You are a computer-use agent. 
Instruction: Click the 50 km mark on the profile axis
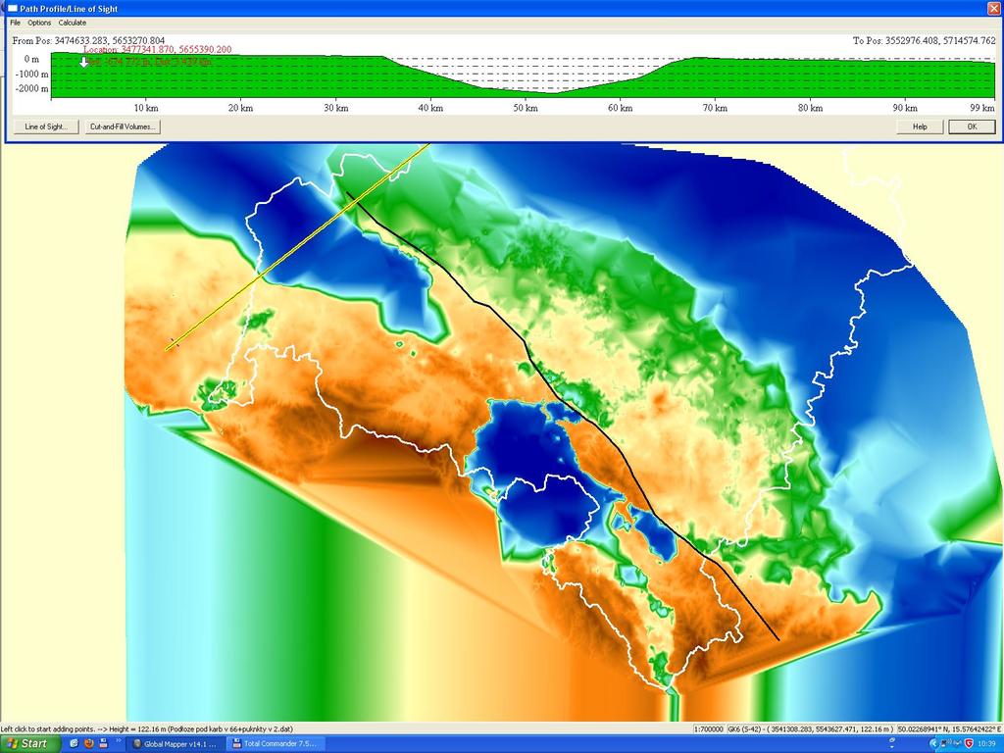point(526,108)
